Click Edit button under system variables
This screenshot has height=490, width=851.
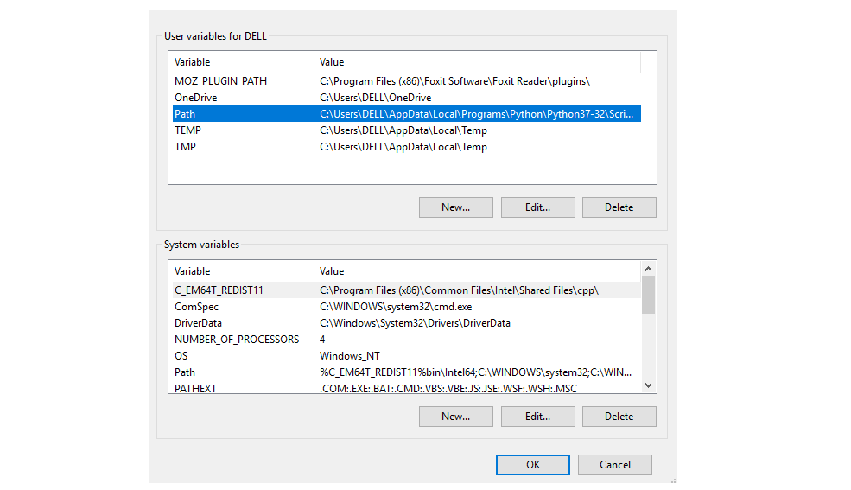(538, 417)
